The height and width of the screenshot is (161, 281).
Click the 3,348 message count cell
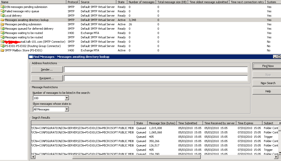pyautogui.click(x=133, y=20)
